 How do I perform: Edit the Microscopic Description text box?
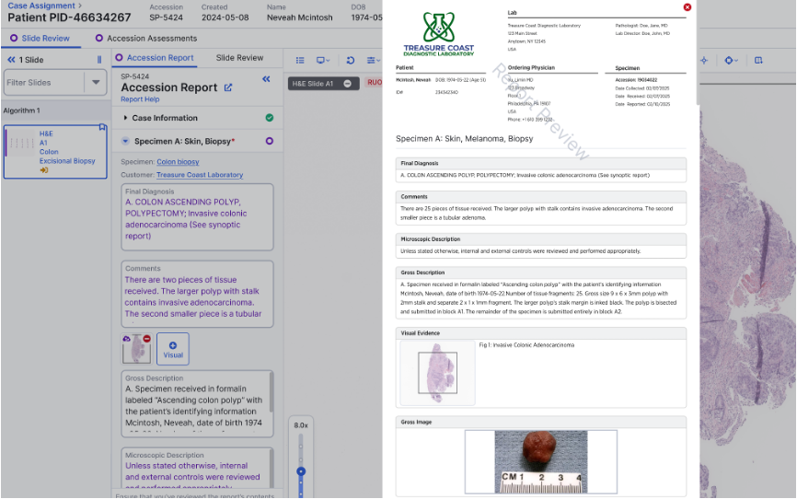tap(197, 468)
